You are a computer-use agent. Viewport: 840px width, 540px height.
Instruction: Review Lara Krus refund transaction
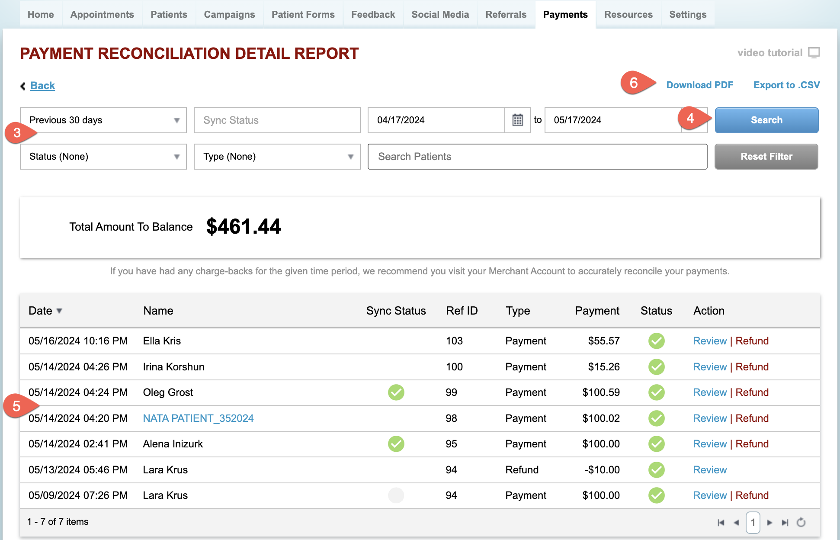[710, 470]
